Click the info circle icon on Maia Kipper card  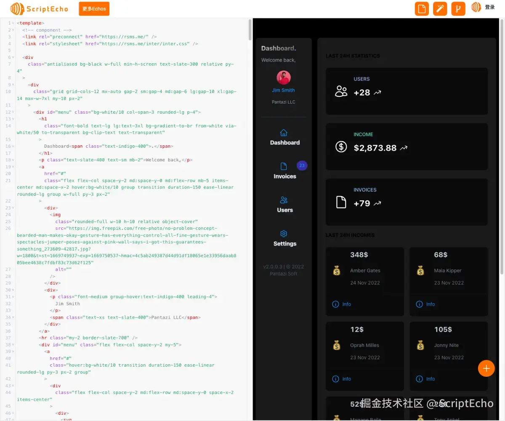point(420,304)
